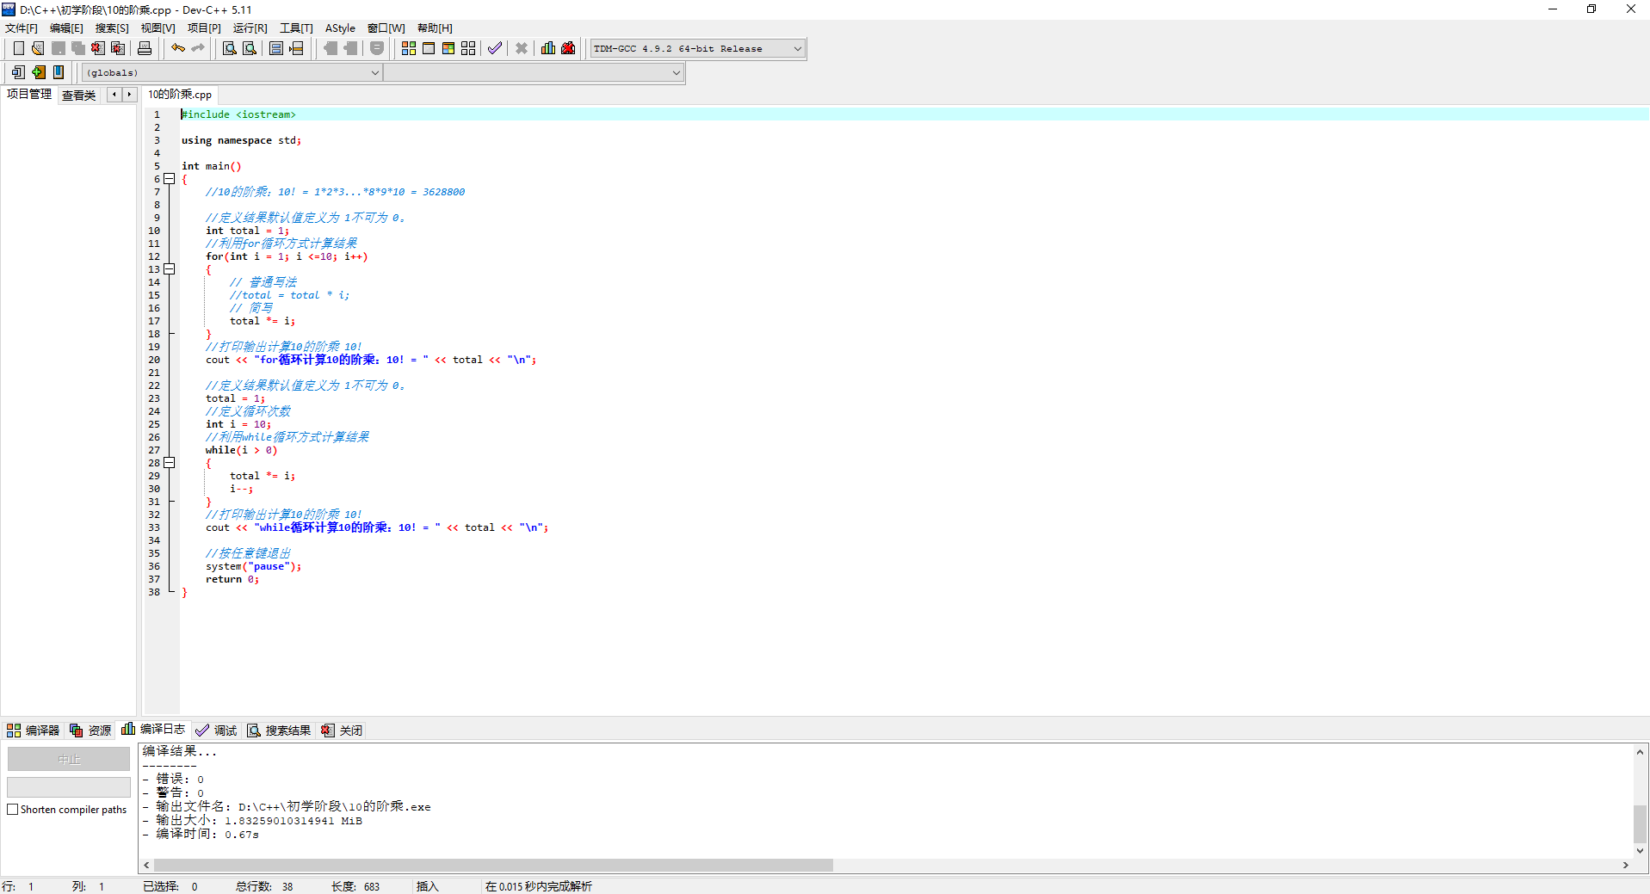Click the Compile icon with colored squares
The height and width of the screenshot is (894, 1650).
409,48
